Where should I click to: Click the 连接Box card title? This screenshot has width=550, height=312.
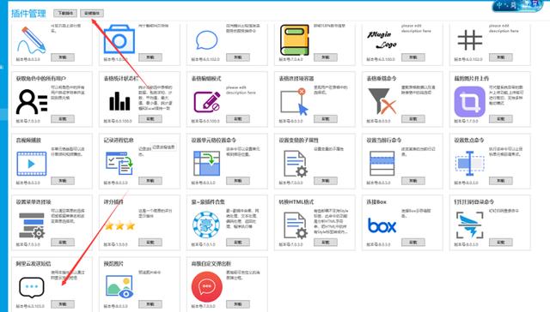pyautogui.click(x=376, y=201)
